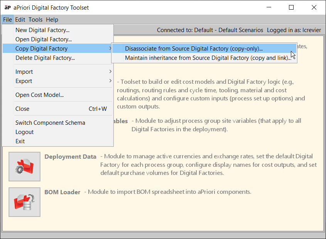The height and width of the screenshot is (239, 326).
Task: Open the Tools menu
Action: click(x=35, y=20)
